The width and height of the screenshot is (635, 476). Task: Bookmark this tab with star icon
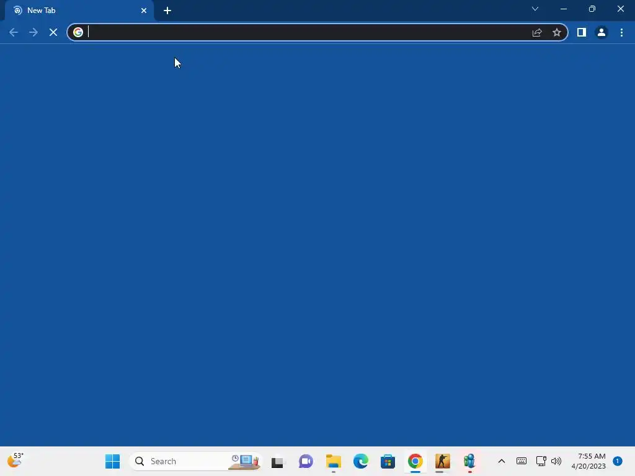[x=557, y=32]
